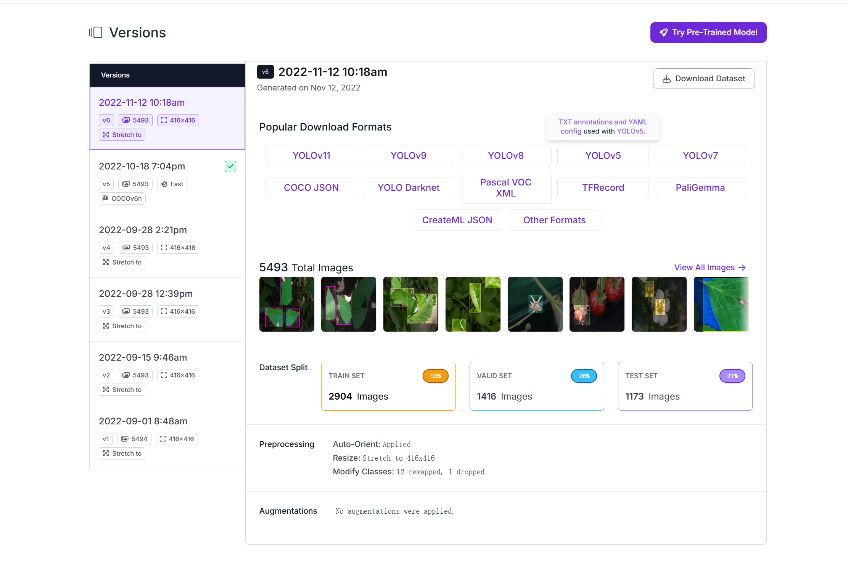Click the VALID SET card with 1416 images
848x561 pixels.
pyautogui.click(x=537, y=386)
